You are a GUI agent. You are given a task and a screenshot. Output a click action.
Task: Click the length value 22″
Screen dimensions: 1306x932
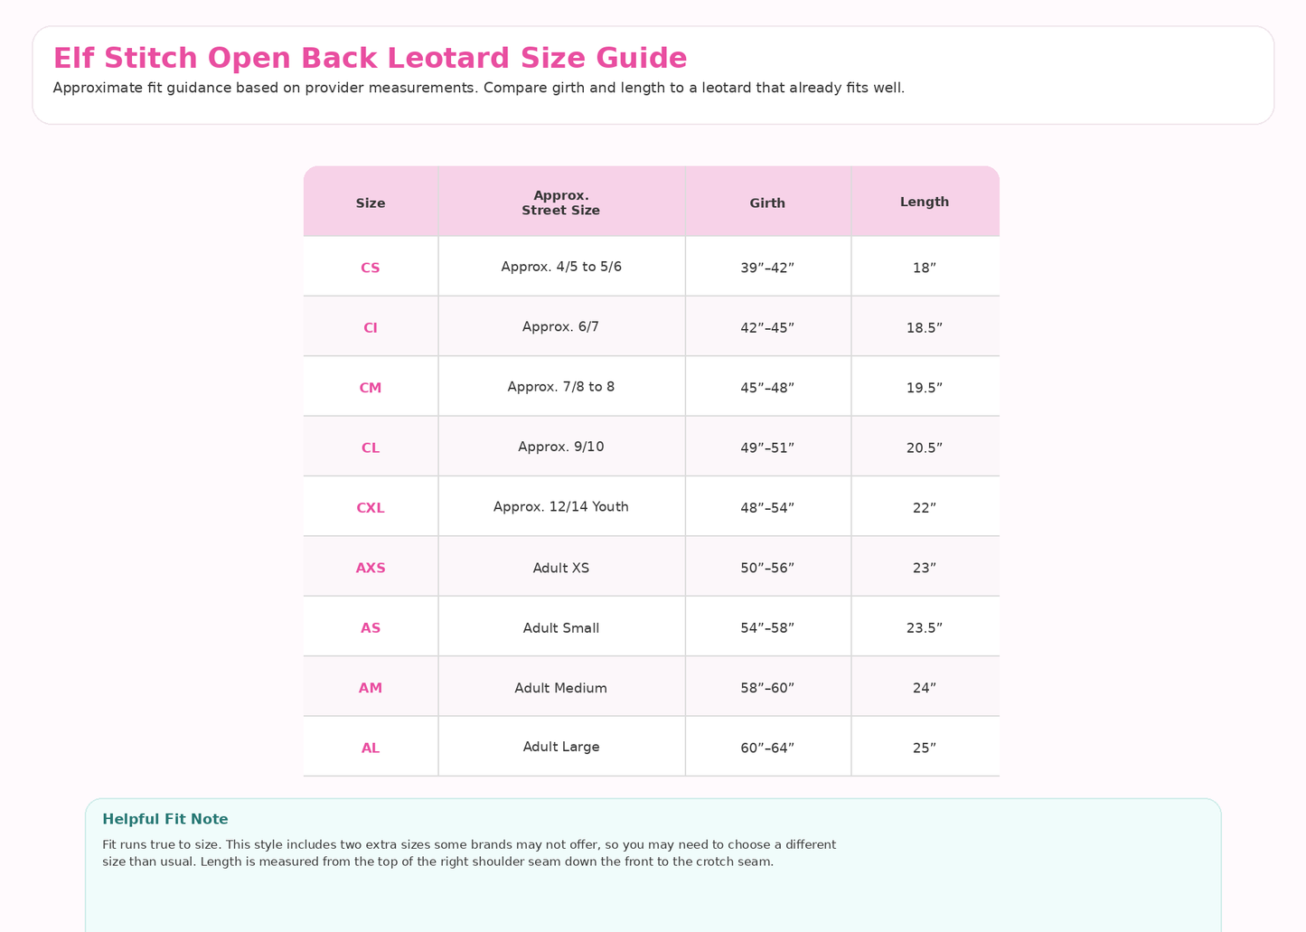click(925, 508)
